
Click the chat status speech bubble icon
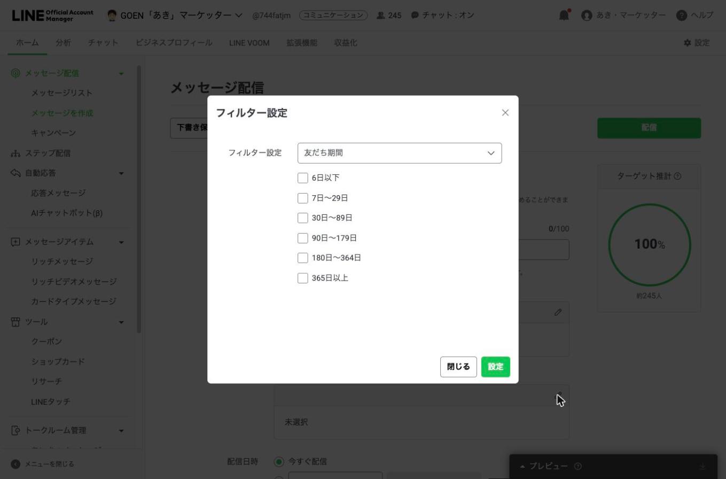coord(415,16)
